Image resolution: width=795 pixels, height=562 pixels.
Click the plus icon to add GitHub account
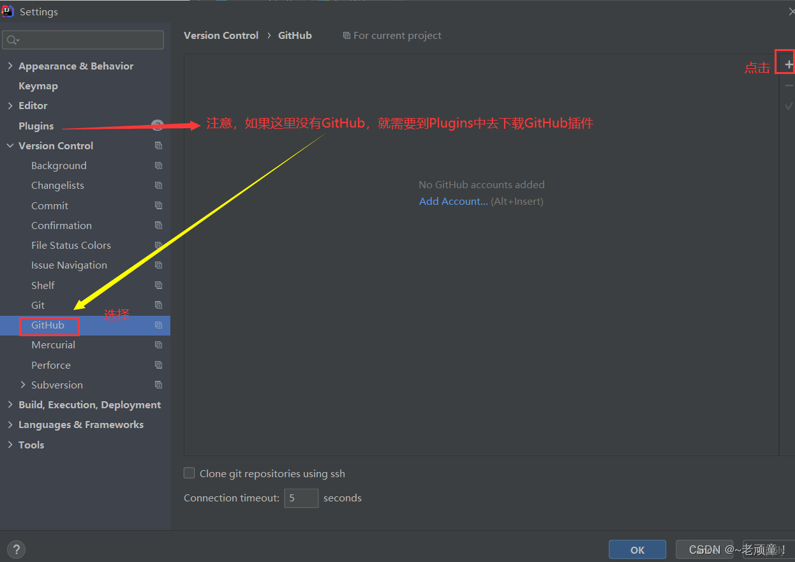[789, 64]
